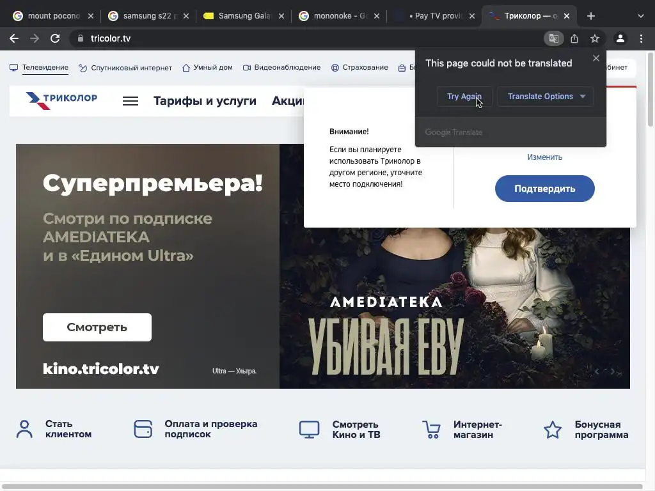This screenshot has width=655, height=491.
Task: Close the samsung s22 tab
Action: point(186,16)
